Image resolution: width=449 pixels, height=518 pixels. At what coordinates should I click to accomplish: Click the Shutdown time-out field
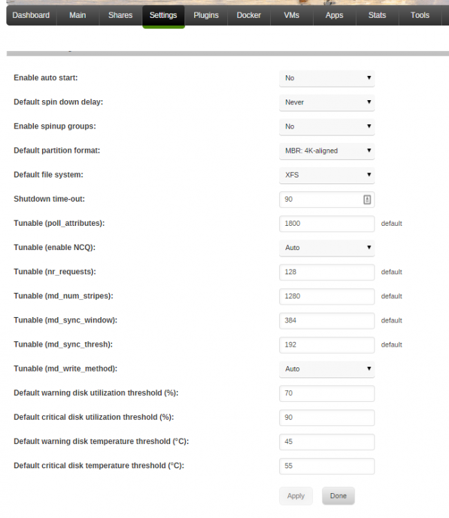click(x=327, y=199)
